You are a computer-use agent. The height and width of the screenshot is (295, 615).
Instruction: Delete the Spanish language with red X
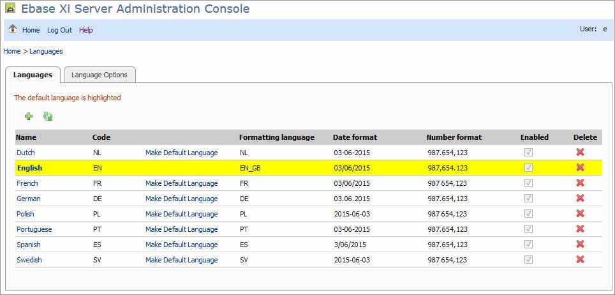coord(580,245)
